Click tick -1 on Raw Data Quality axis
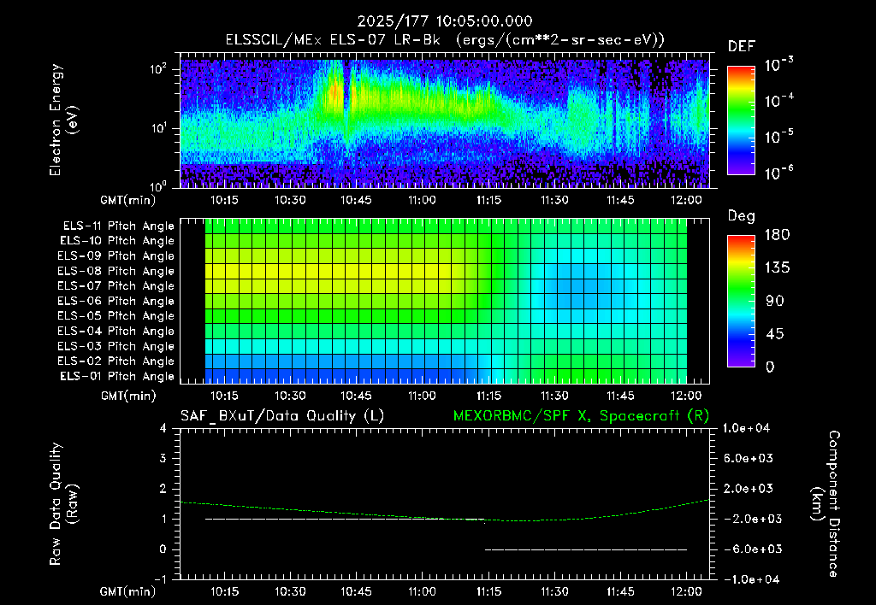876x605 pixels. [x=160, y=579]
